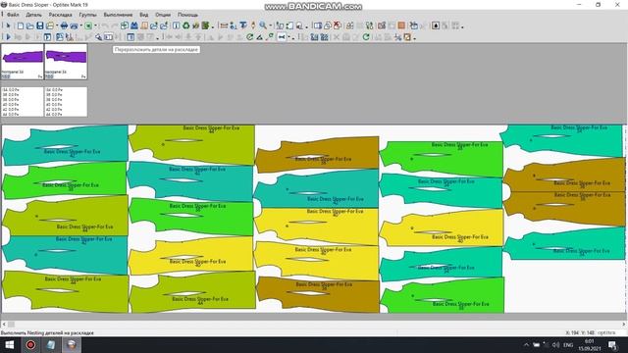Image resolution: width=628 pixels, height=353 pixels.
Task: Expand dropdown arrow next to open folder icon
Action: (57, 26)
